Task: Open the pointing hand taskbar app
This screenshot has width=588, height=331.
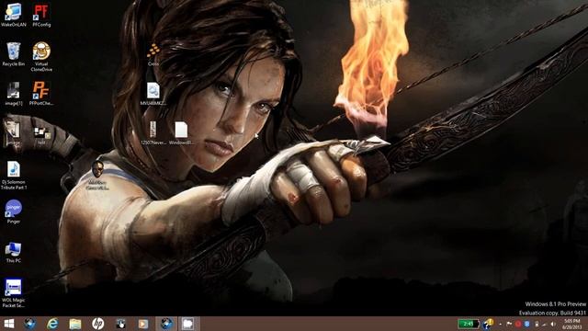Action: (x=120, y=324)
